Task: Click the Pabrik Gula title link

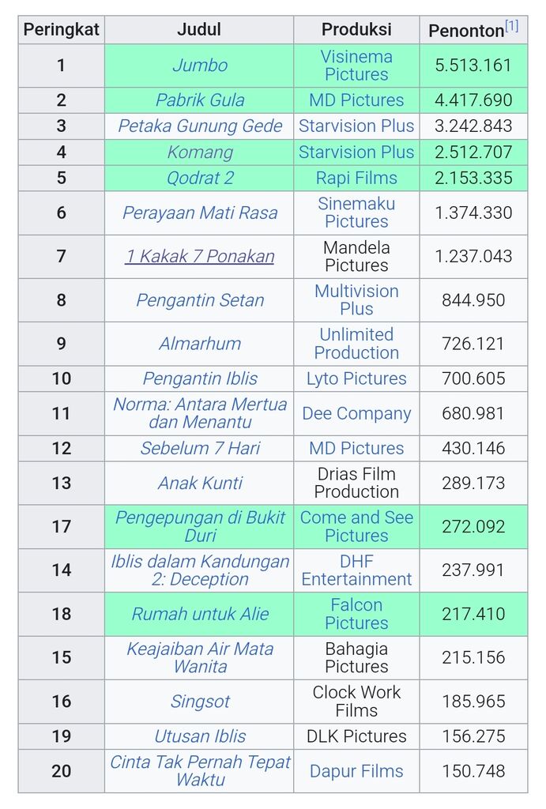Action: pyautogui.click(x=200, y=100)
